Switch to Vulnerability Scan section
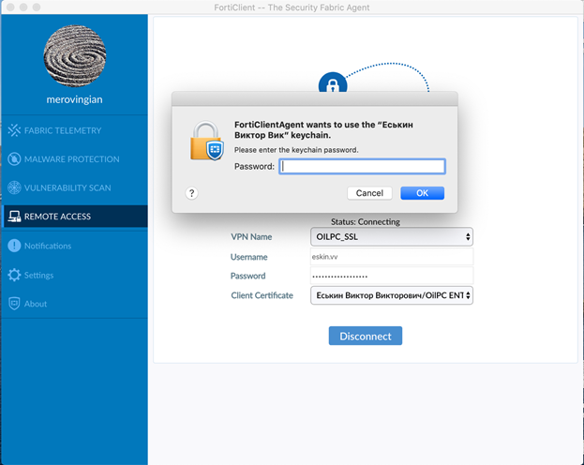Screen dimensions: 584x465 click(x=67, y=187)
